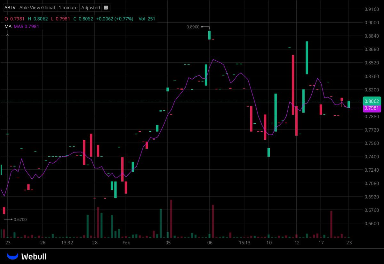The height and width of the screenshot is (264, 384).
Task: Select the Vol 251 volume readout
Action: coord(146,19)
